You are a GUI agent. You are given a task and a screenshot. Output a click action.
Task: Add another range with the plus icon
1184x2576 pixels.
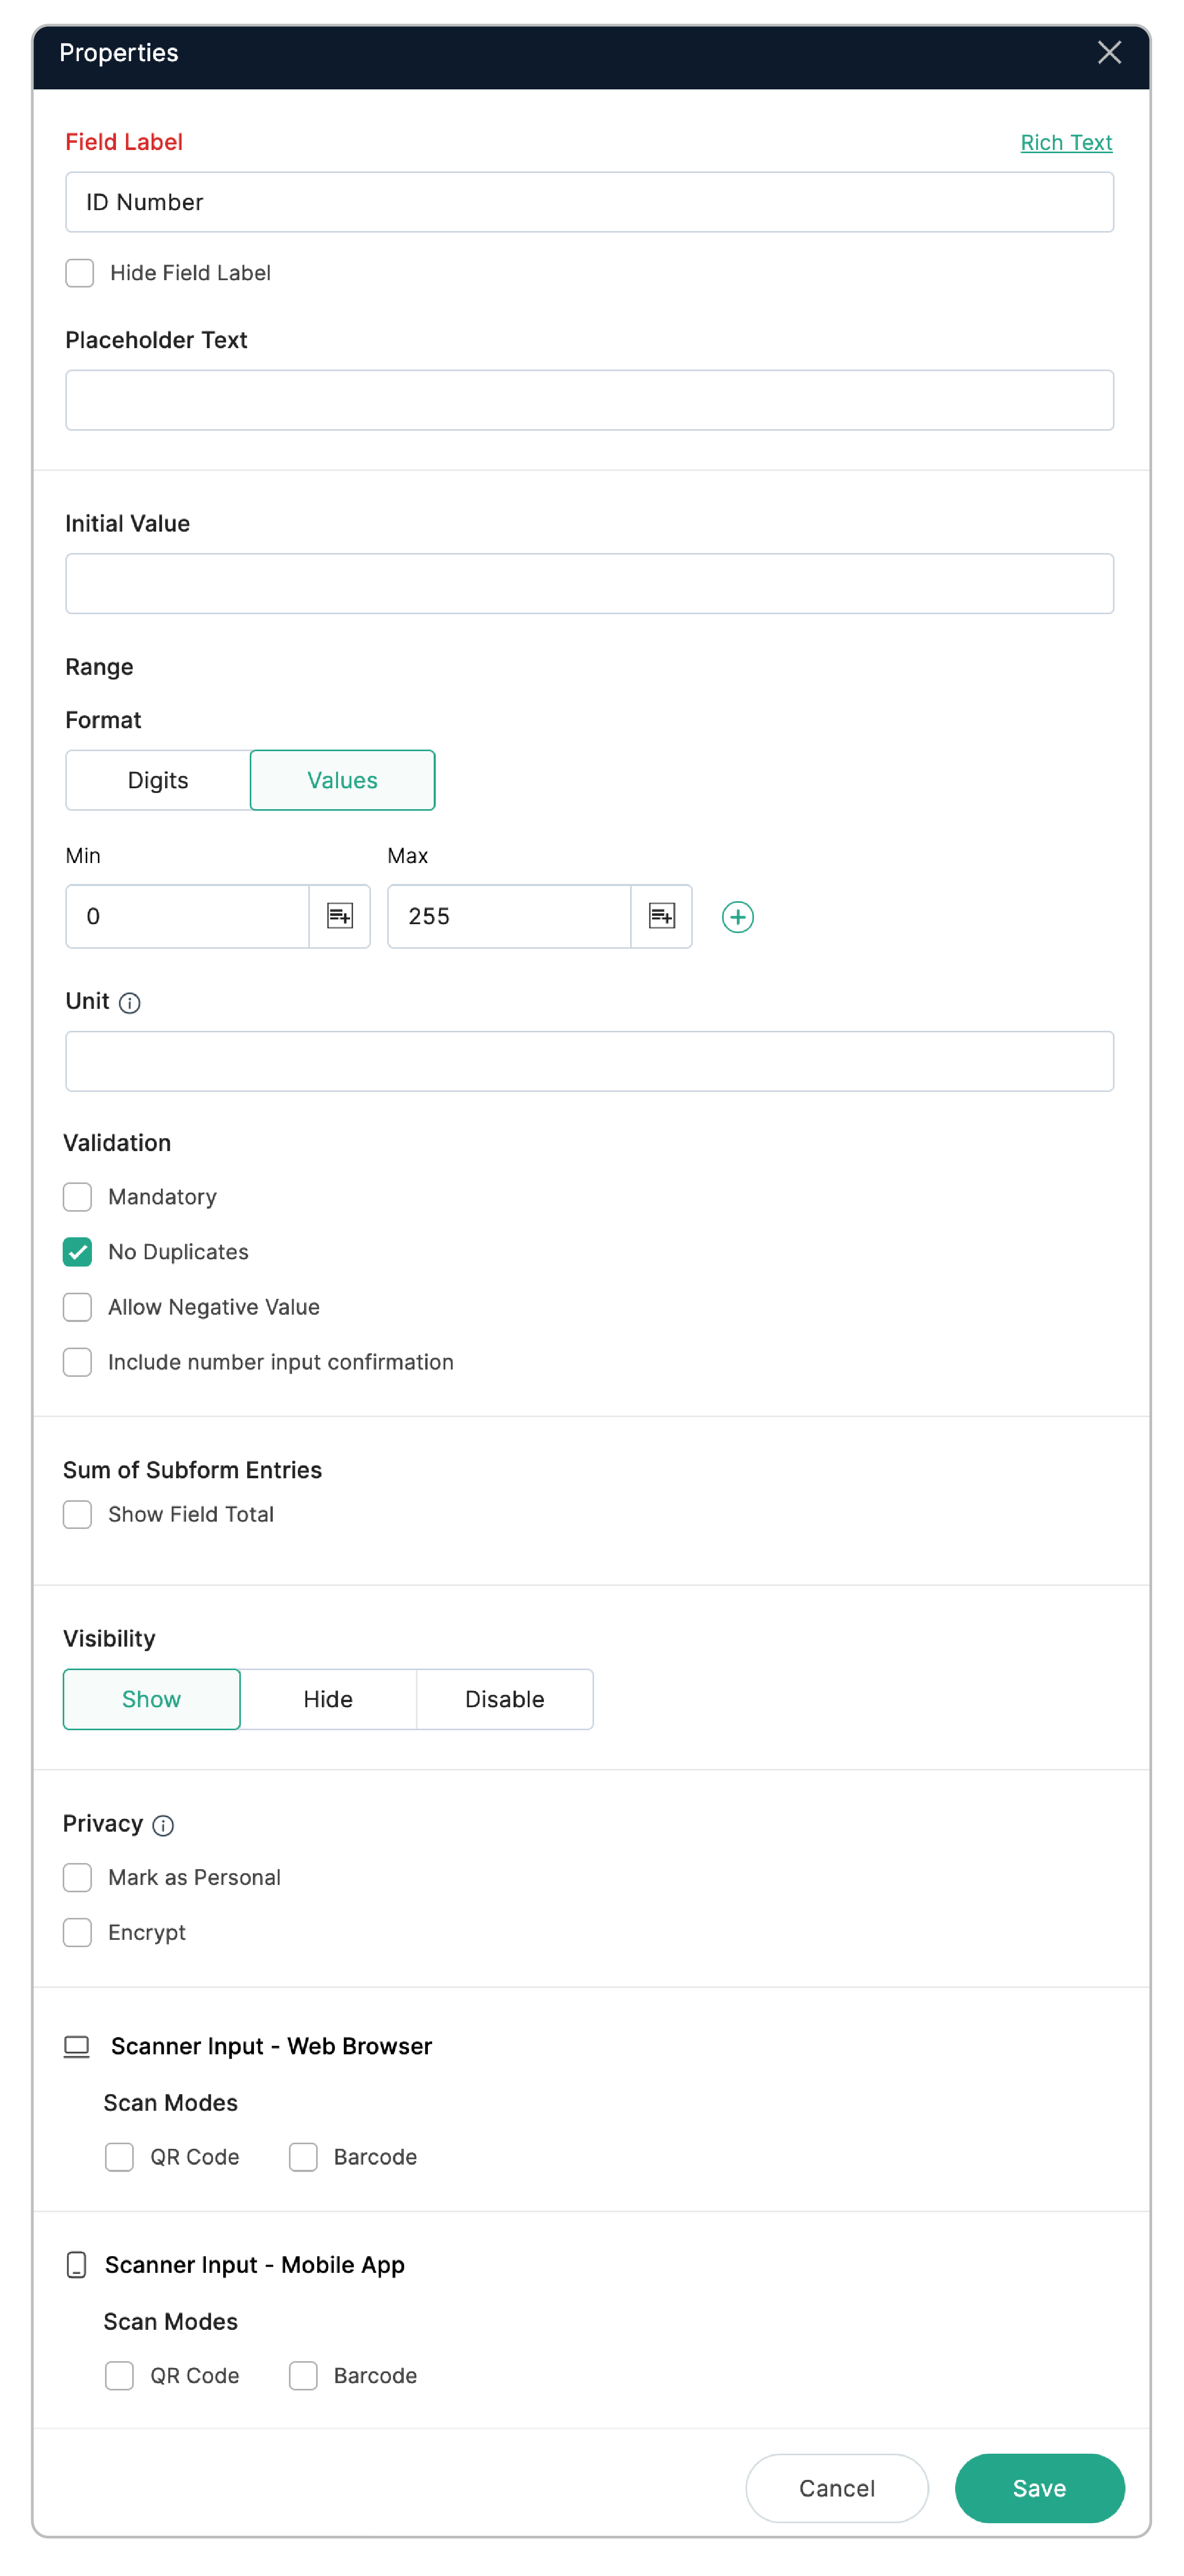point(738,917)
